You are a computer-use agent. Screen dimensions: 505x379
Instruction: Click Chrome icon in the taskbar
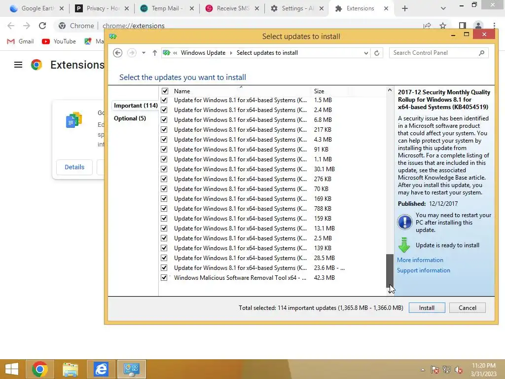[x=40, y=369]
